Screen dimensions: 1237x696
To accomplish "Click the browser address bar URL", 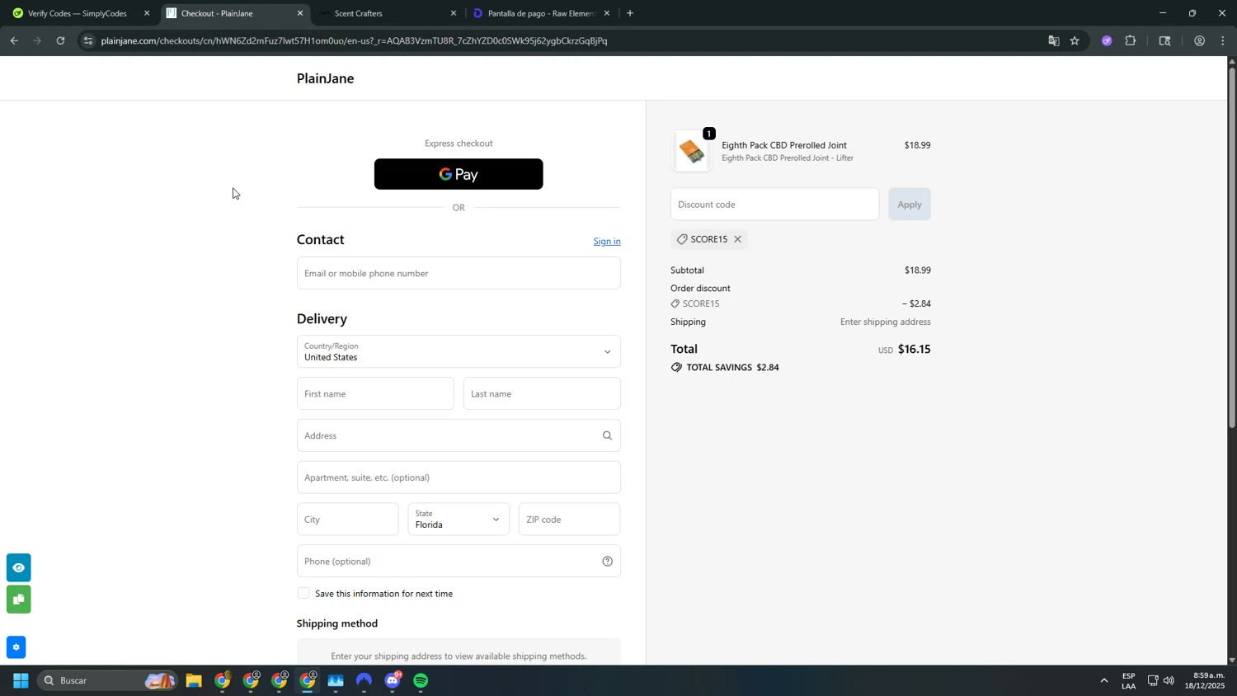I will (354, 40).
